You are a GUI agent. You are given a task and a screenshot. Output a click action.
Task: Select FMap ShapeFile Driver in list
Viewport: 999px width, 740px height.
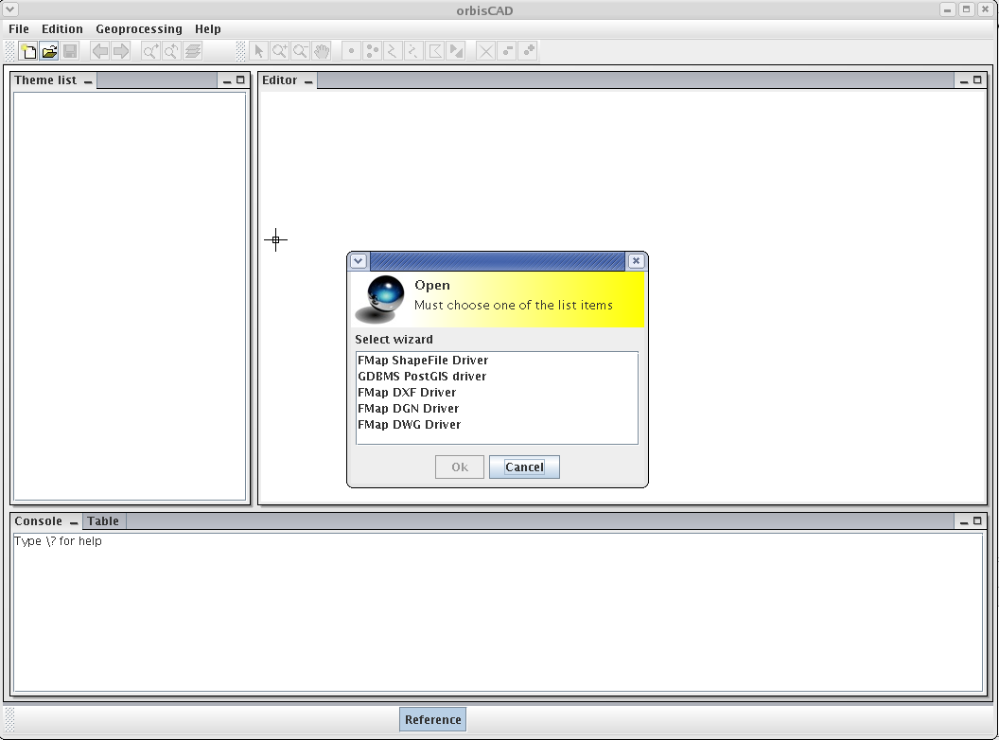423,361
